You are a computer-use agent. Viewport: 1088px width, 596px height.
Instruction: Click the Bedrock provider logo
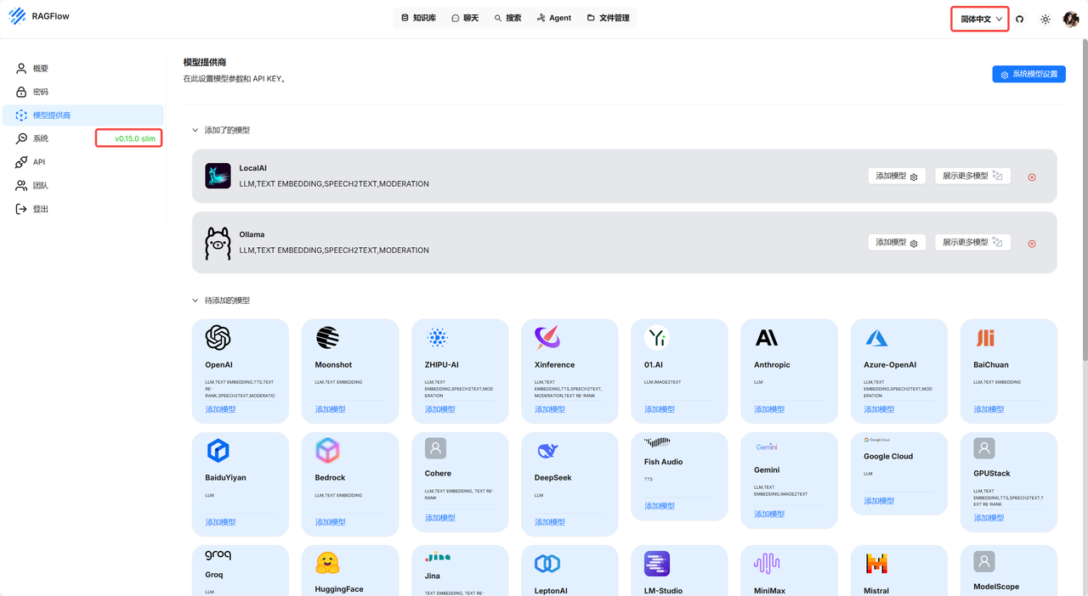pyautogui.click(x=327, y=451)
